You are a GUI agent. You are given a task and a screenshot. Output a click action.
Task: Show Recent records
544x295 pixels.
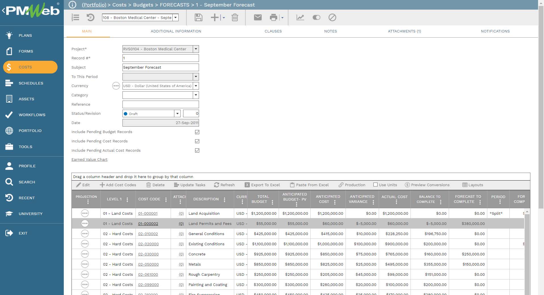27,198
